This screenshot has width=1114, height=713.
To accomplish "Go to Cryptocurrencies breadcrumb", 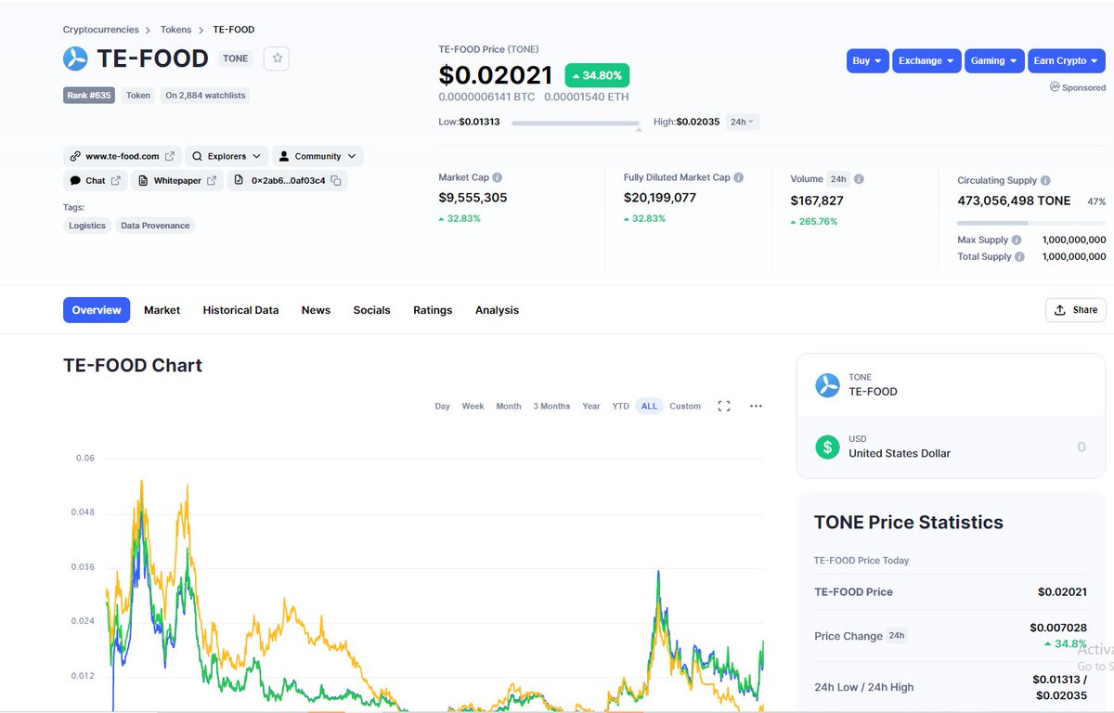I will click(101, 30).
